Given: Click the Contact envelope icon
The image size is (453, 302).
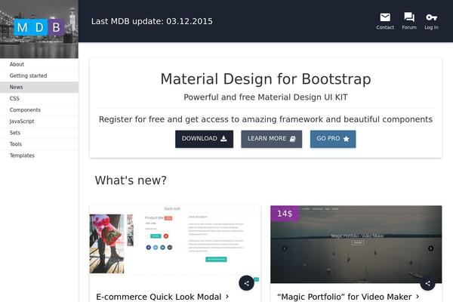Looking at the screenshot, I should click(385, 17).
